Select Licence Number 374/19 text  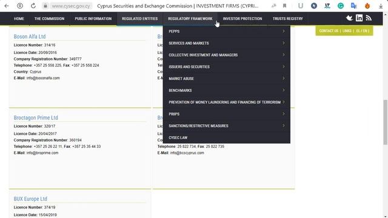(35, 207)
